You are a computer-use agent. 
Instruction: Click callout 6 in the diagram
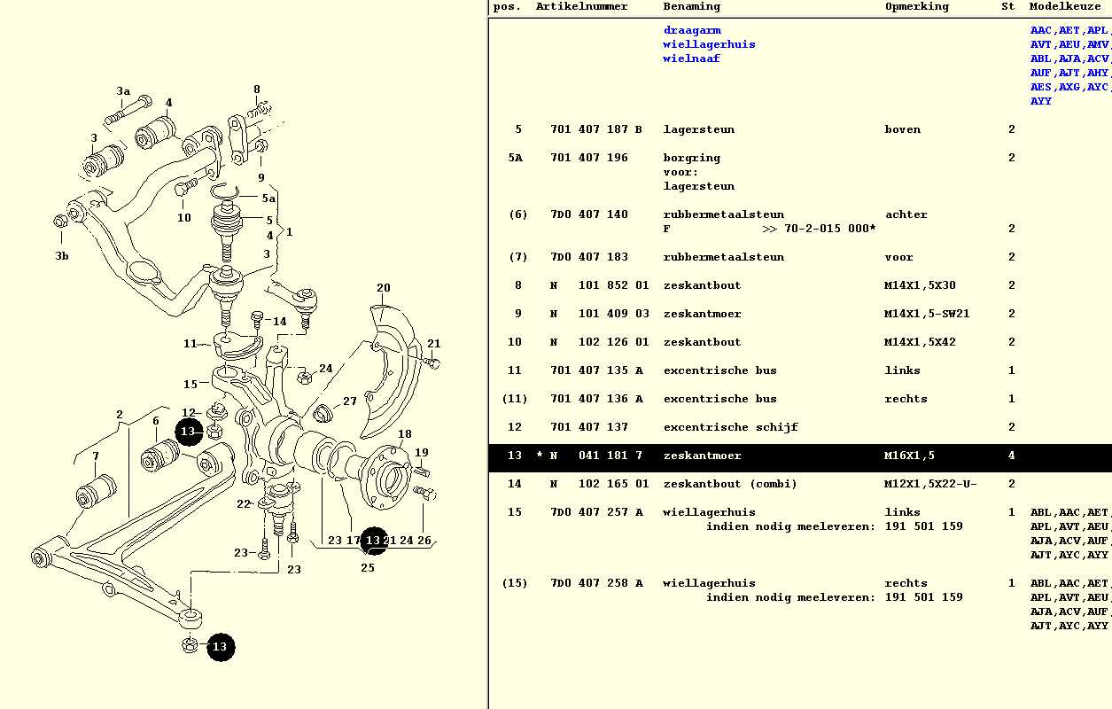156,422
